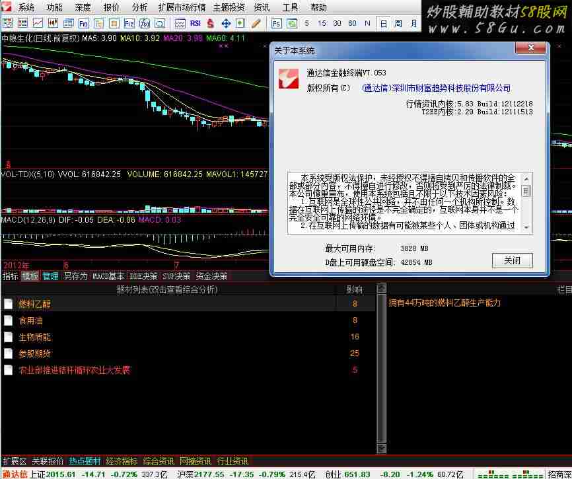Click the 管理 button below the chart
This screenshot has width=572, height=479.
50,276
